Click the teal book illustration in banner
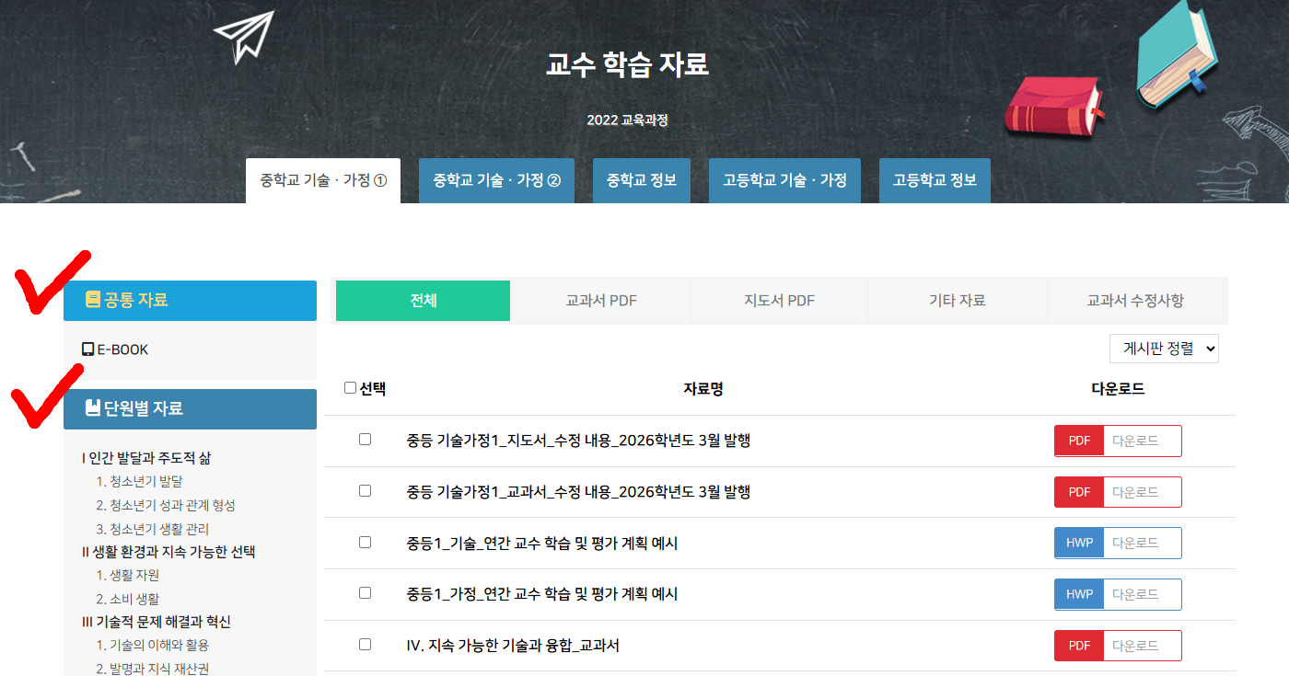This screenshot has width=1289, height=676. [x=1176, y=53]
